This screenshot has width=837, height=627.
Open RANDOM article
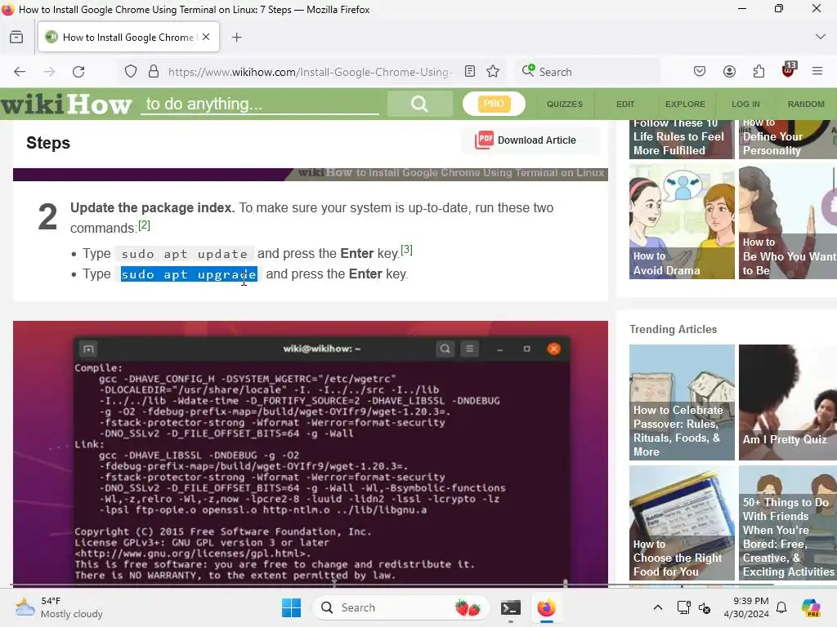(806, 104)
